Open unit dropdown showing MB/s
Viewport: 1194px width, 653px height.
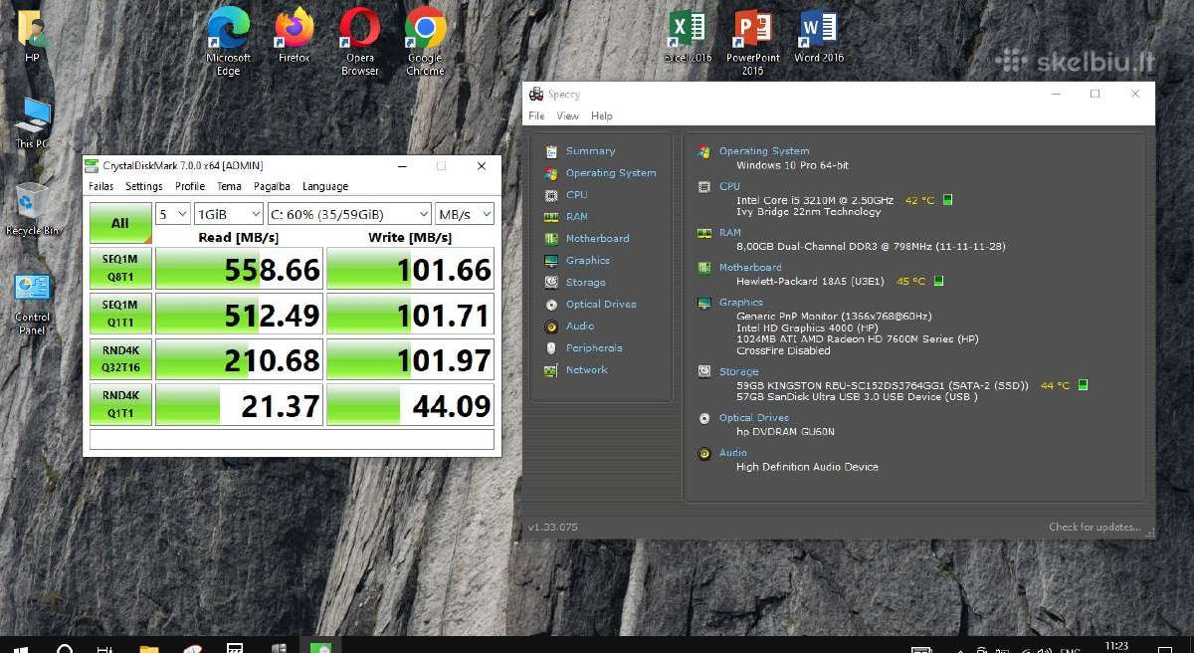pos(465,214)
